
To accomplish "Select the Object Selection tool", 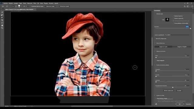I will coord(2,20).
